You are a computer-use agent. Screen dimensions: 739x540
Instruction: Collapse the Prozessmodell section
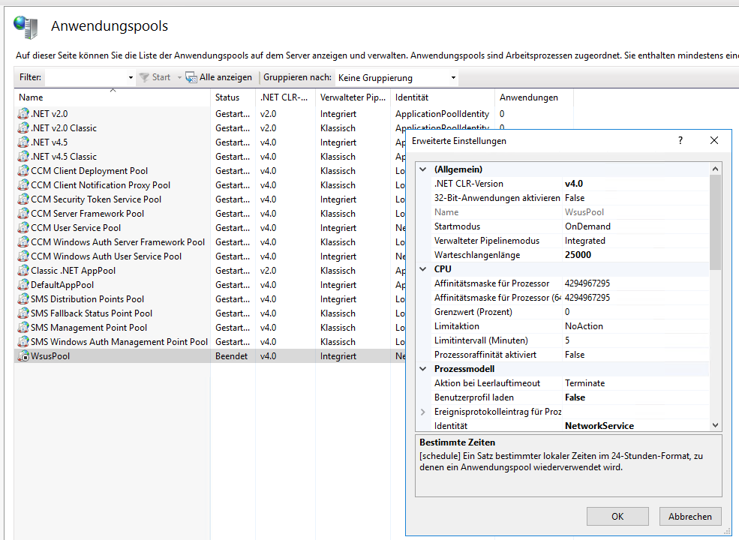pos(423,369)
